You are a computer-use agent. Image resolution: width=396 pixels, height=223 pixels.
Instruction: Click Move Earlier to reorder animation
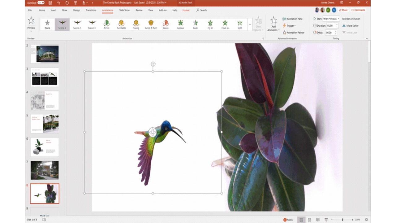tap(350, 26)
